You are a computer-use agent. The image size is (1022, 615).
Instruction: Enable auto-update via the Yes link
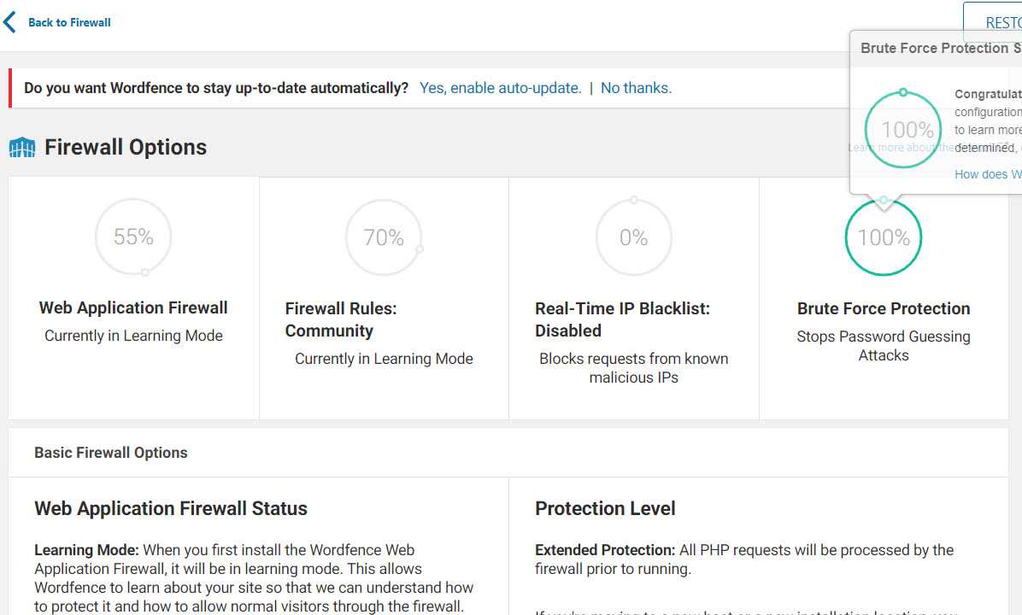coord(501,88)
